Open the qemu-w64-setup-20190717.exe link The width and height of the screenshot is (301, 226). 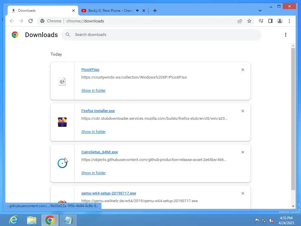109,193
